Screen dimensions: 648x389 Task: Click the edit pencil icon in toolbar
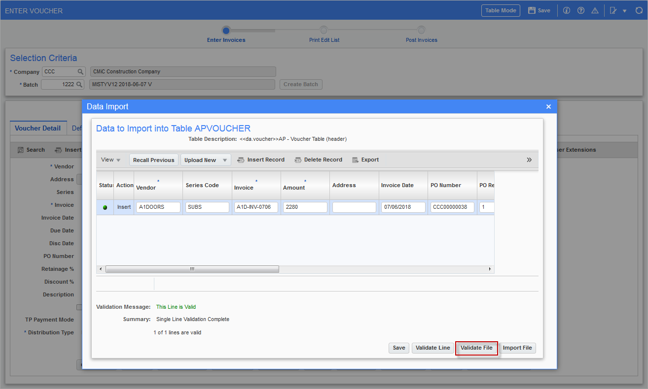click(613, 10)
